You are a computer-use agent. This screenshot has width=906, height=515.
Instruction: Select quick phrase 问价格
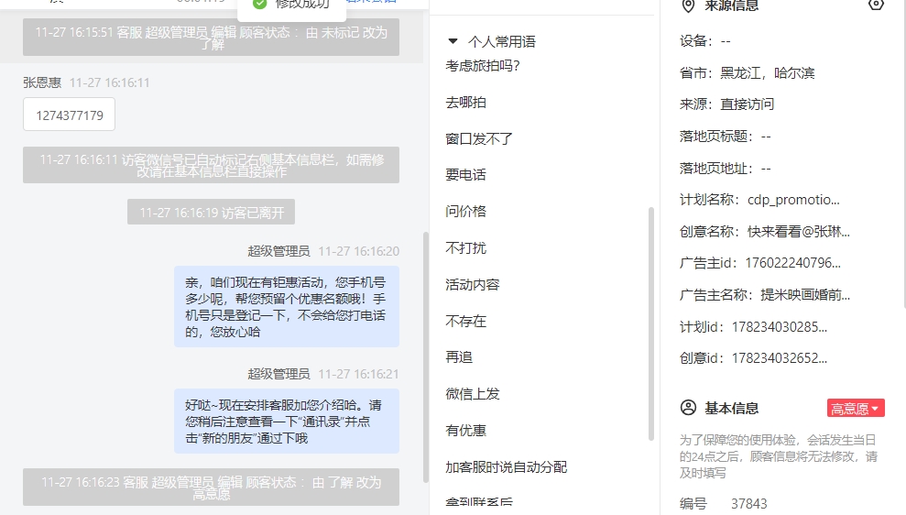(x=465, y=211)
